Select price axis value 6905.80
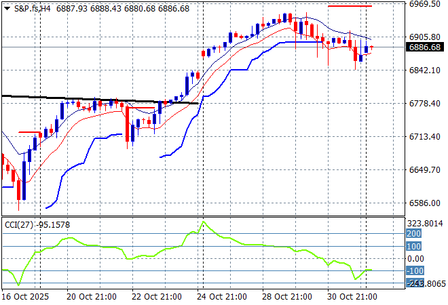The height and width of the screenshot is (305, 448). [424, 37]
